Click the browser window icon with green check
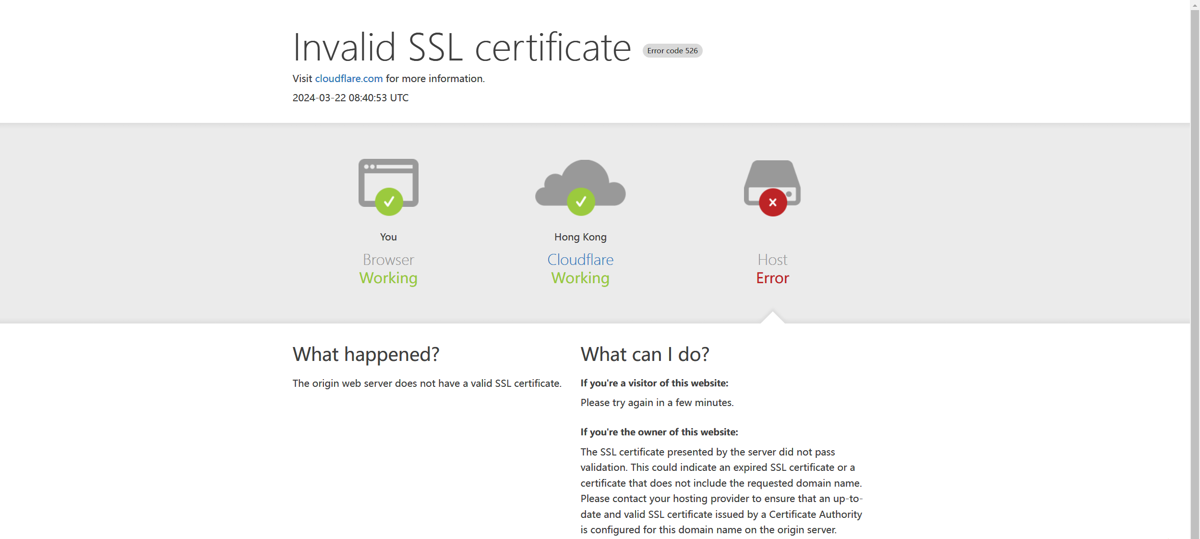This screenshot has width=1200, height=539. [388, 187]
